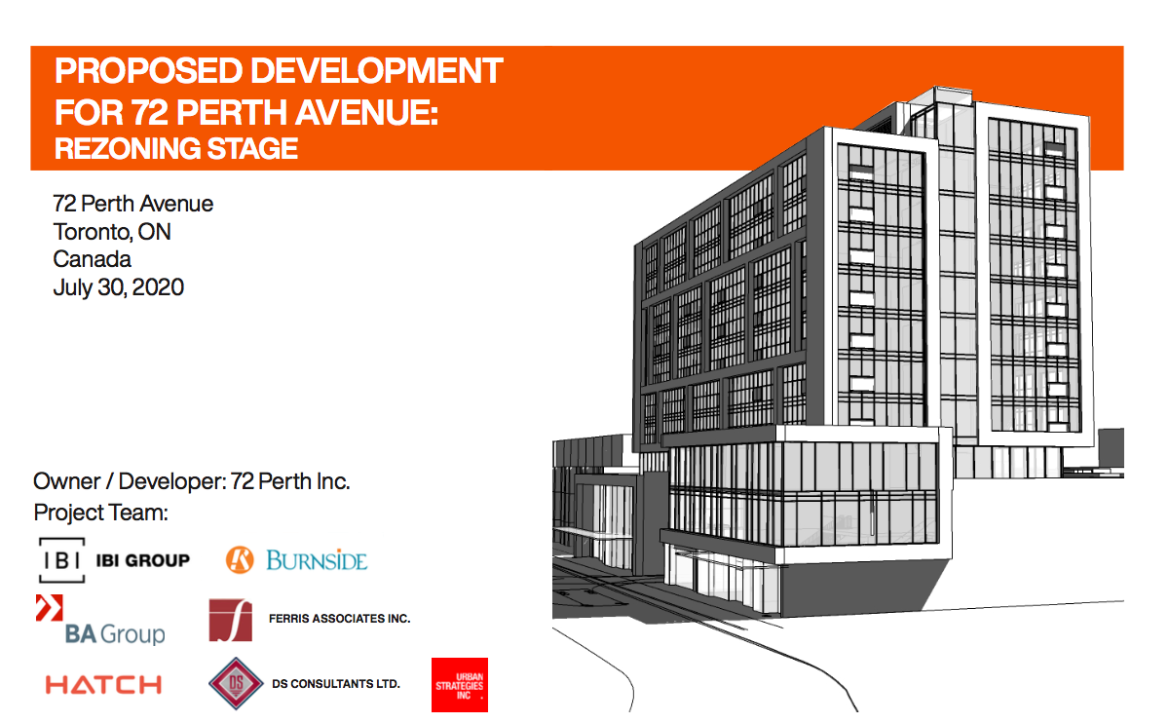Image resolution: width=1169 pixels, height=723 pixels.
Task: Click the IBI Group bracketed logo icon
Action: tap(59, 559)
